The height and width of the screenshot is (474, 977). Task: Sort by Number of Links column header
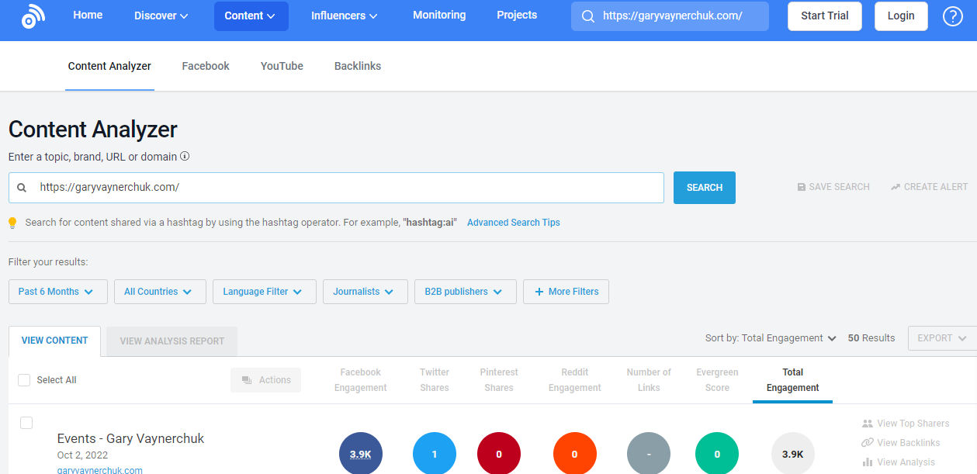tap(649, 380)
